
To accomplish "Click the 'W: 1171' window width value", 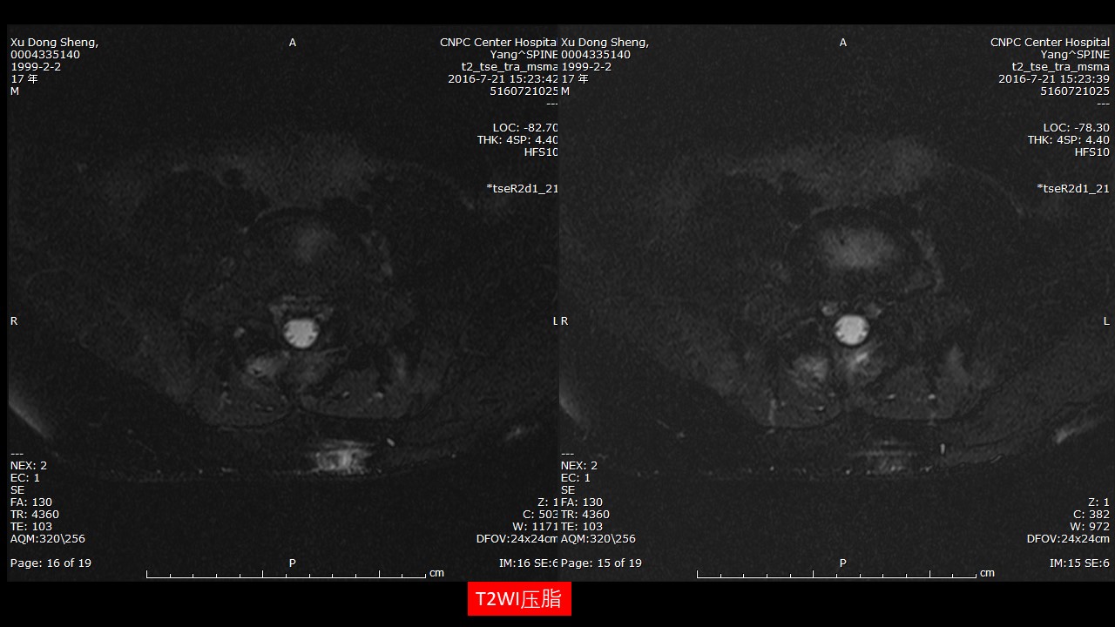I will [535, 527].
